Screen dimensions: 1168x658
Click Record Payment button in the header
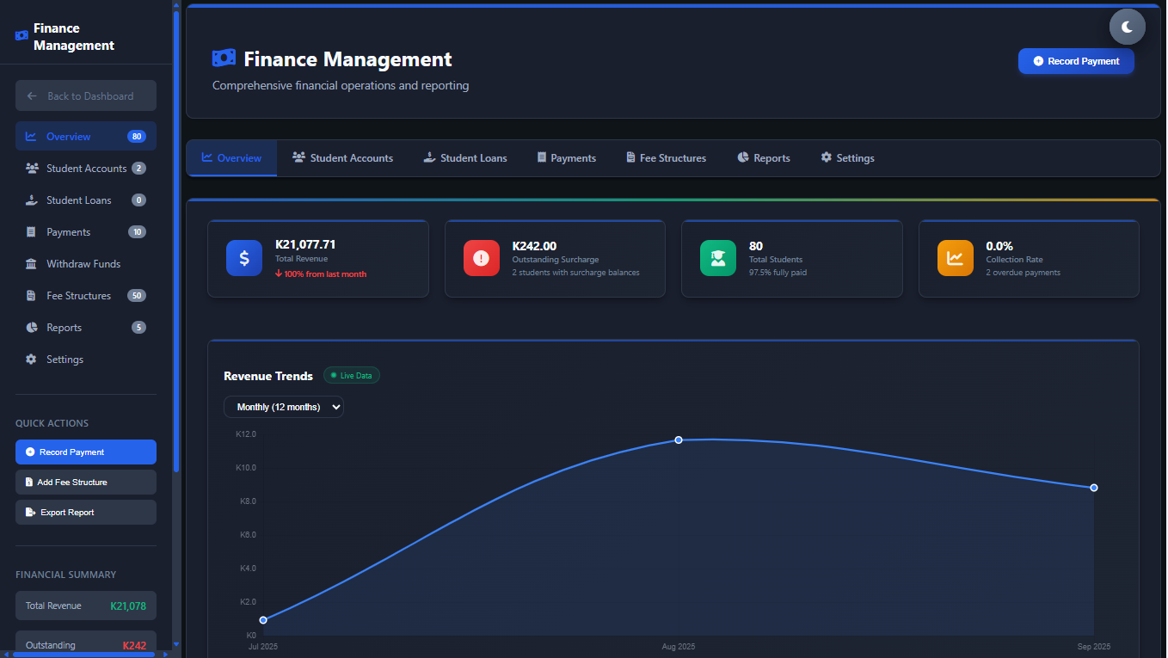[1075, 61]
